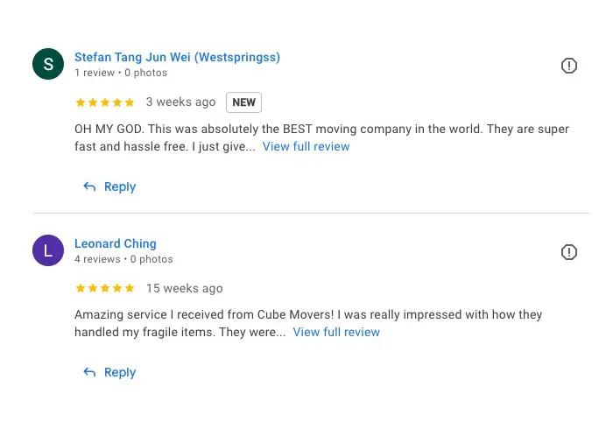Image resolution: width=613 pixels, height=429 pixels.
Task: Click the review text starting 'Amazing service'
Action: [x=306, y=314]
